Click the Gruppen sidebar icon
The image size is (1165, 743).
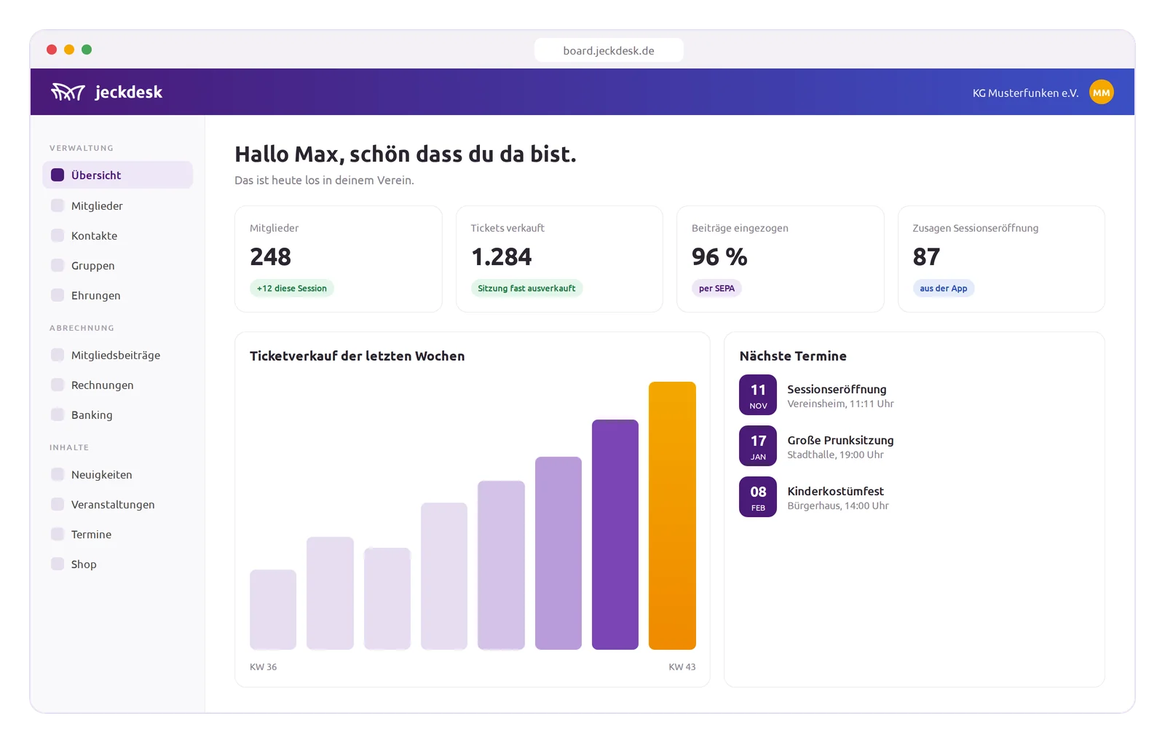pos(58,265)
